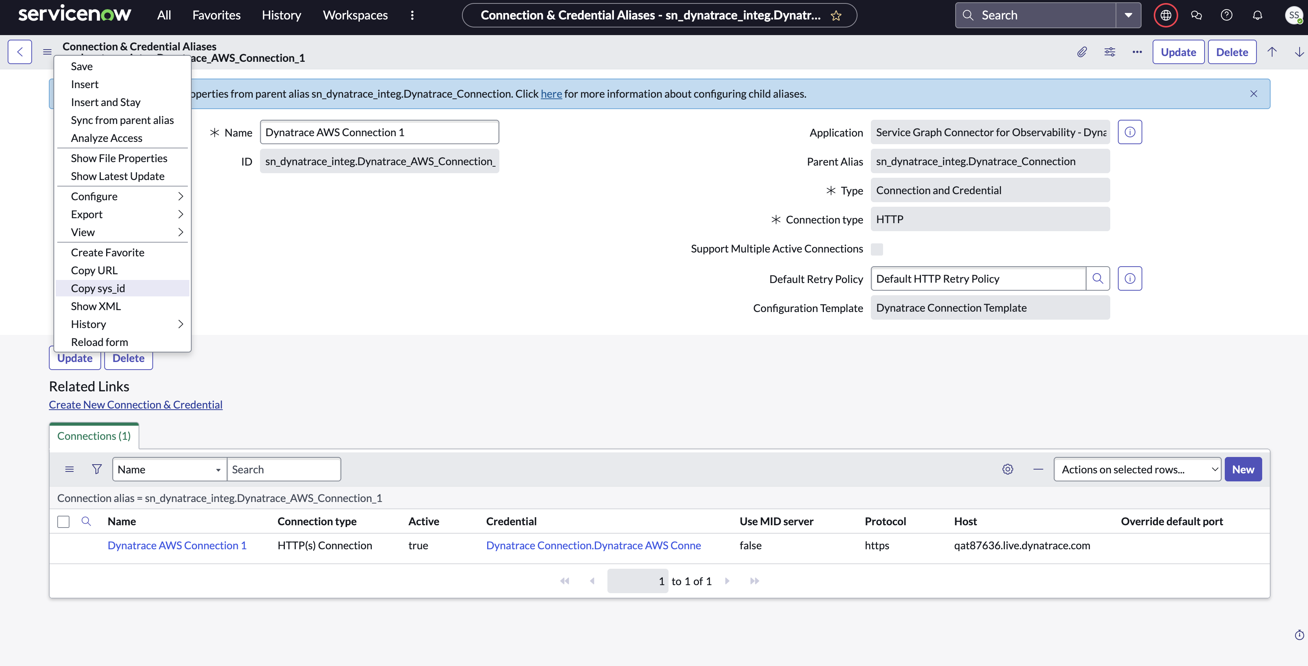The width and height of the screenshot is (1308, 666).
Task: Click the filter funnel icon in Connections list
Action: tap(97, 469)
